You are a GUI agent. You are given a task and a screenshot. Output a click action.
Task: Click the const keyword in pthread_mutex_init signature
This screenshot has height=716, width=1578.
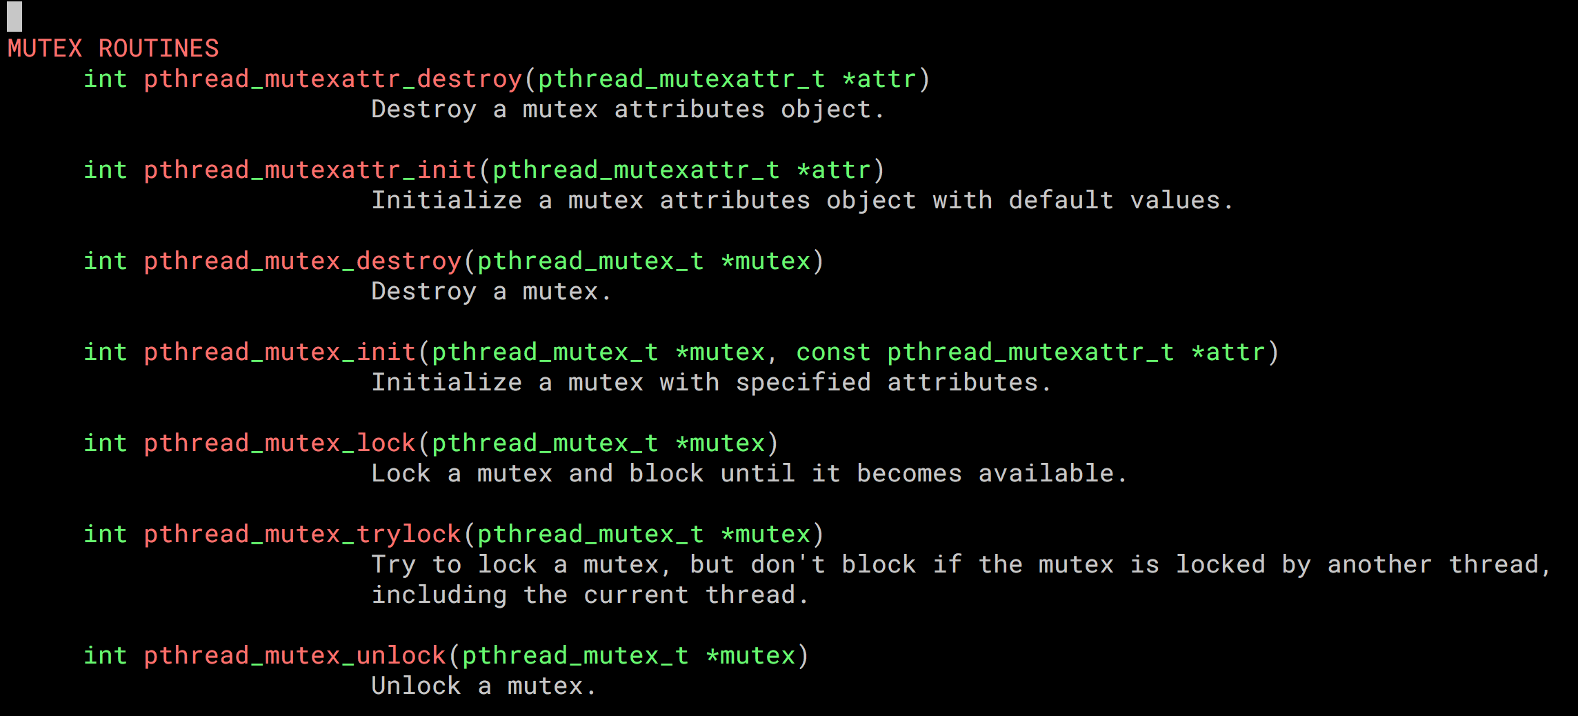[x=833, y=352]
